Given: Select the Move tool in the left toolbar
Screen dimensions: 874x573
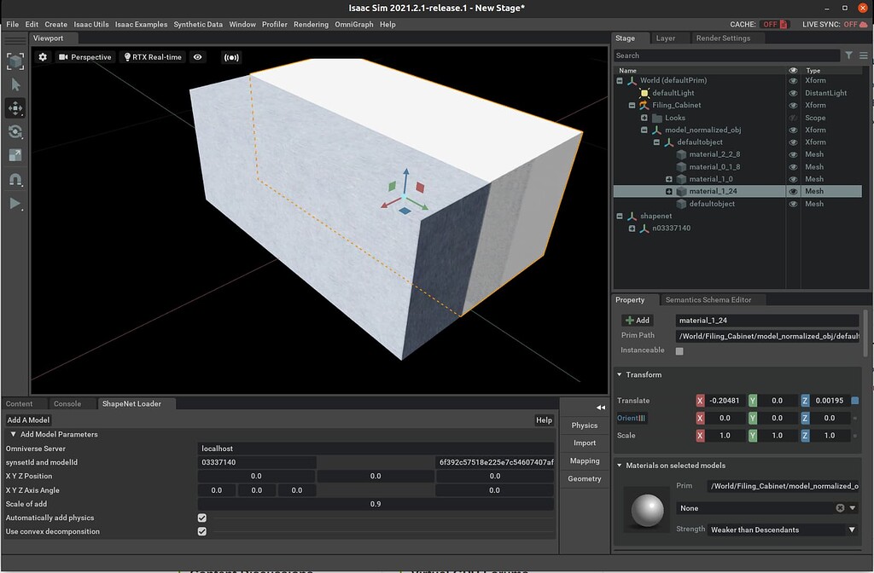Looking at the screenshot, I should (x=14, y=108).
